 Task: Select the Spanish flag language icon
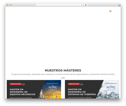[x=110, y=11]
